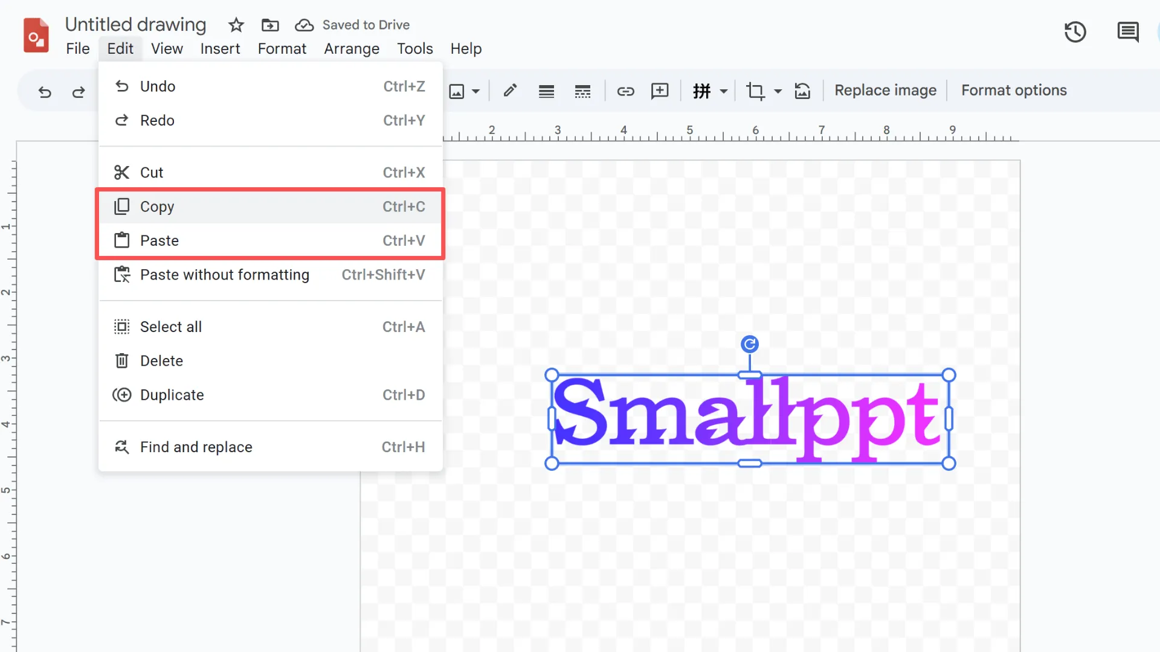Click the move to folder icon
This screenshot has height=652, width=1160.
(270, 25)
